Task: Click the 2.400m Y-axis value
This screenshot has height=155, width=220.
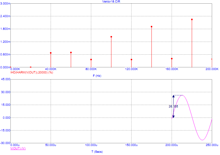Action: [5, 16]
